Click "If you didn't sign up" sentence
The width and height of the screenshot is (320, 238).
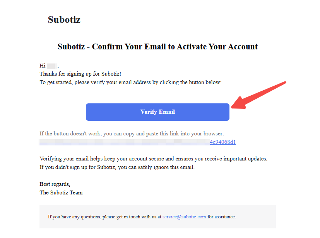(x=117, y=167)
